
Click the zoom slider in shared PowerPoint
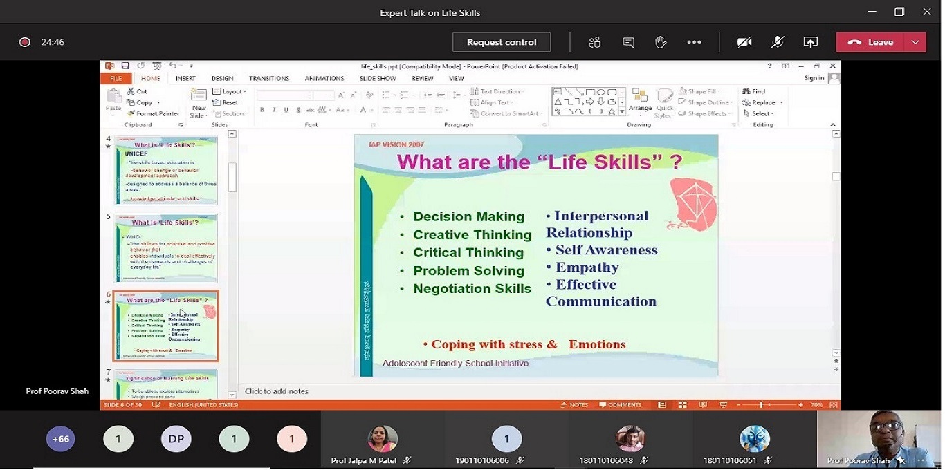tap(761, 405)
